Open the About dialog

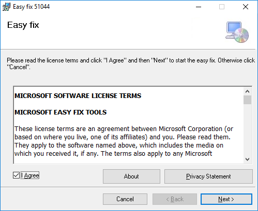pyautogui.click(x=131, y=176)
